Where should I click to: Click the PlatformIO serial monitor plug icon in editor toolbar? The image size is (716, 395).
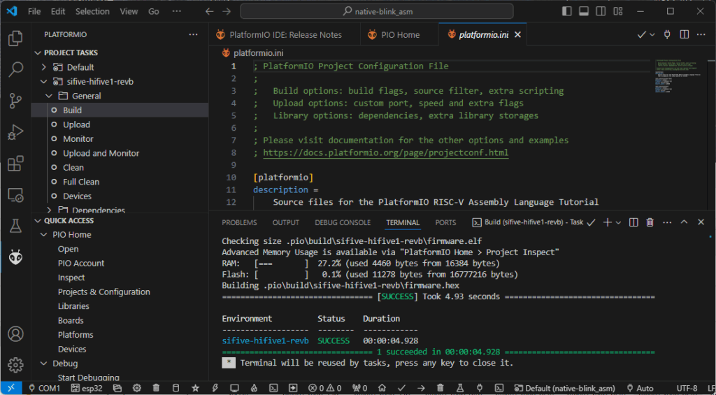[667, 34]
